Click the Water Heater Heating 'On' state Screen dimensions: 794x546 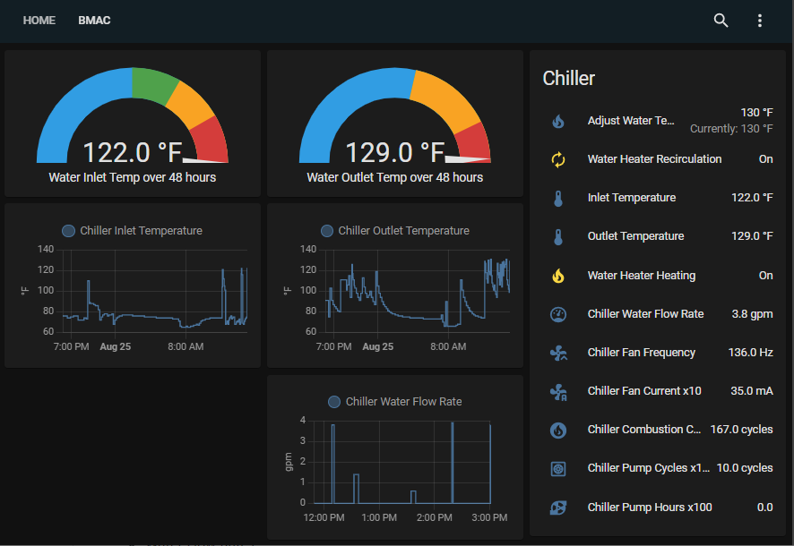[765, 276]
